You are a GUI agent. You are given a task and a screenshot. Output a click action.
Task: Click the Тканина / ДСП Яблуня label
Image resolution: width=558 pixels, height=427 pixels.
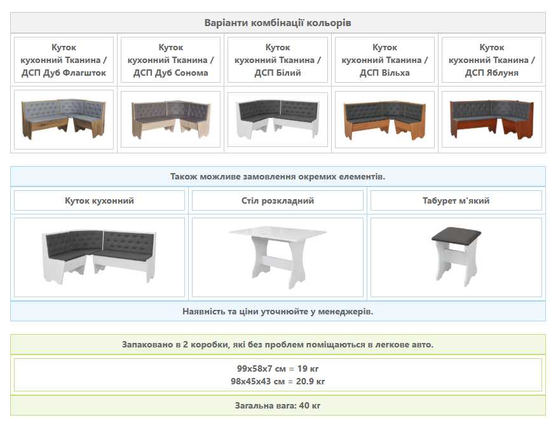point(491,60)
